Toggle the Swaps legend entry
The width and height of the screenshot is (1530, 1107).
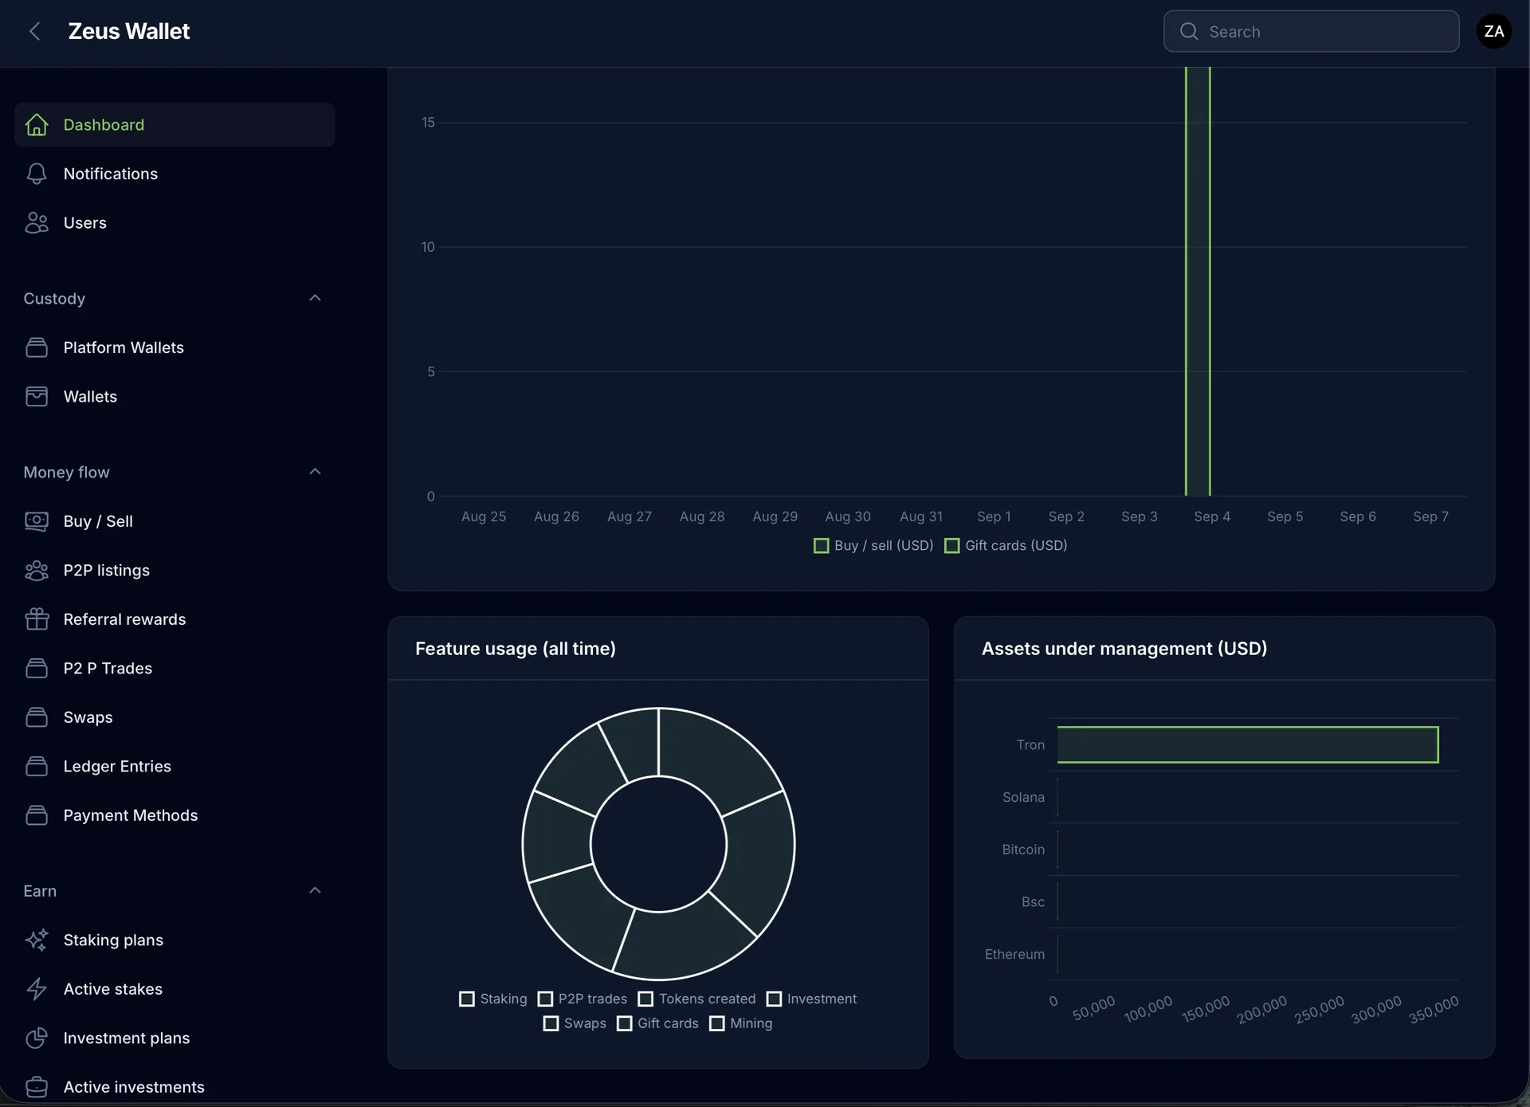coord(575,1023)
